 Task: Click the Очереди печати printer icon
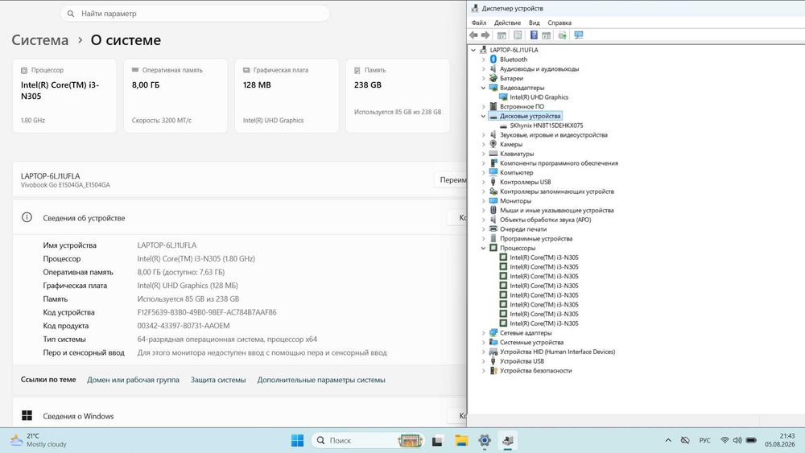pos(493,229)
